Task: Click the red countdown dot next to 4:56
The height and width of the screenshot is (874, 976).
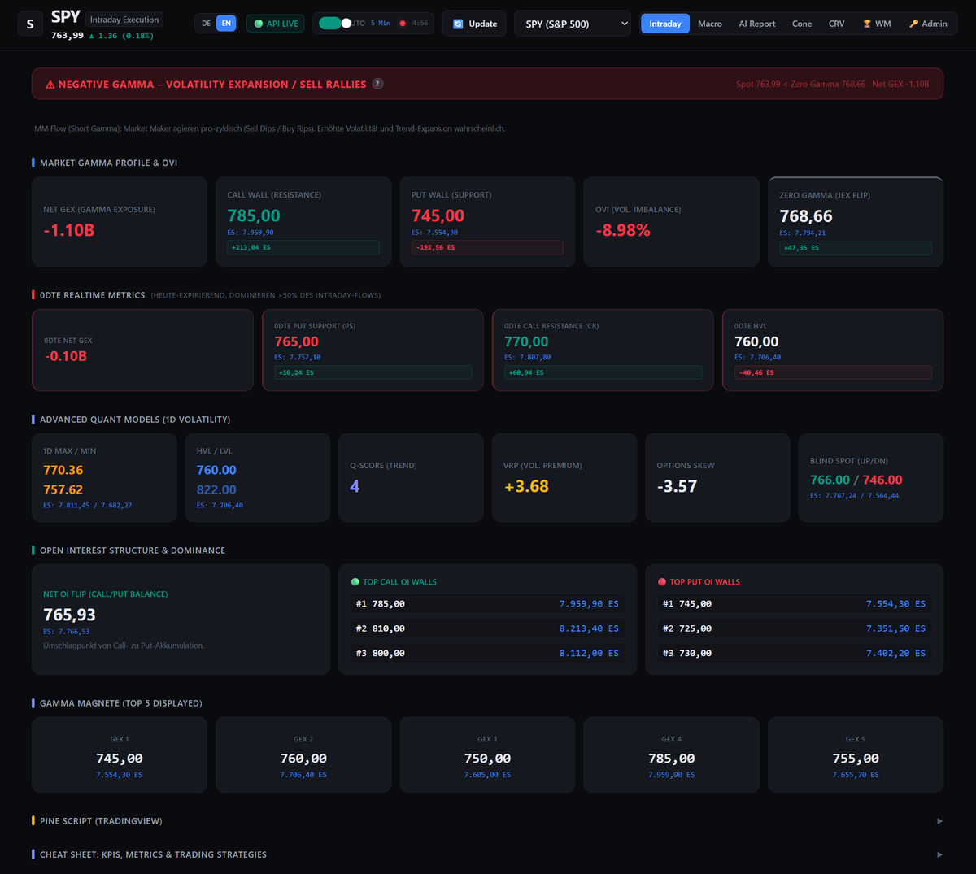Action: [403, 24]
